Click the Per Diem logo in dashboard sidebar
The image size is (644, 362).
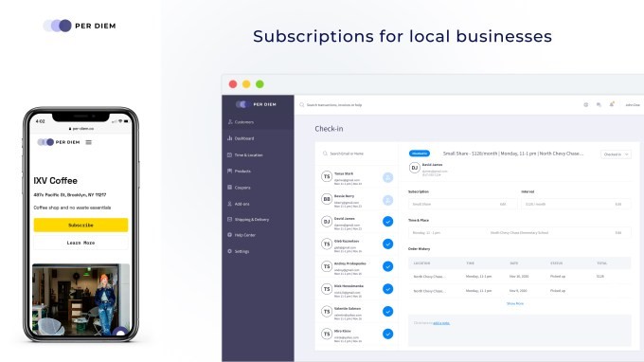(x=256, y=104)
